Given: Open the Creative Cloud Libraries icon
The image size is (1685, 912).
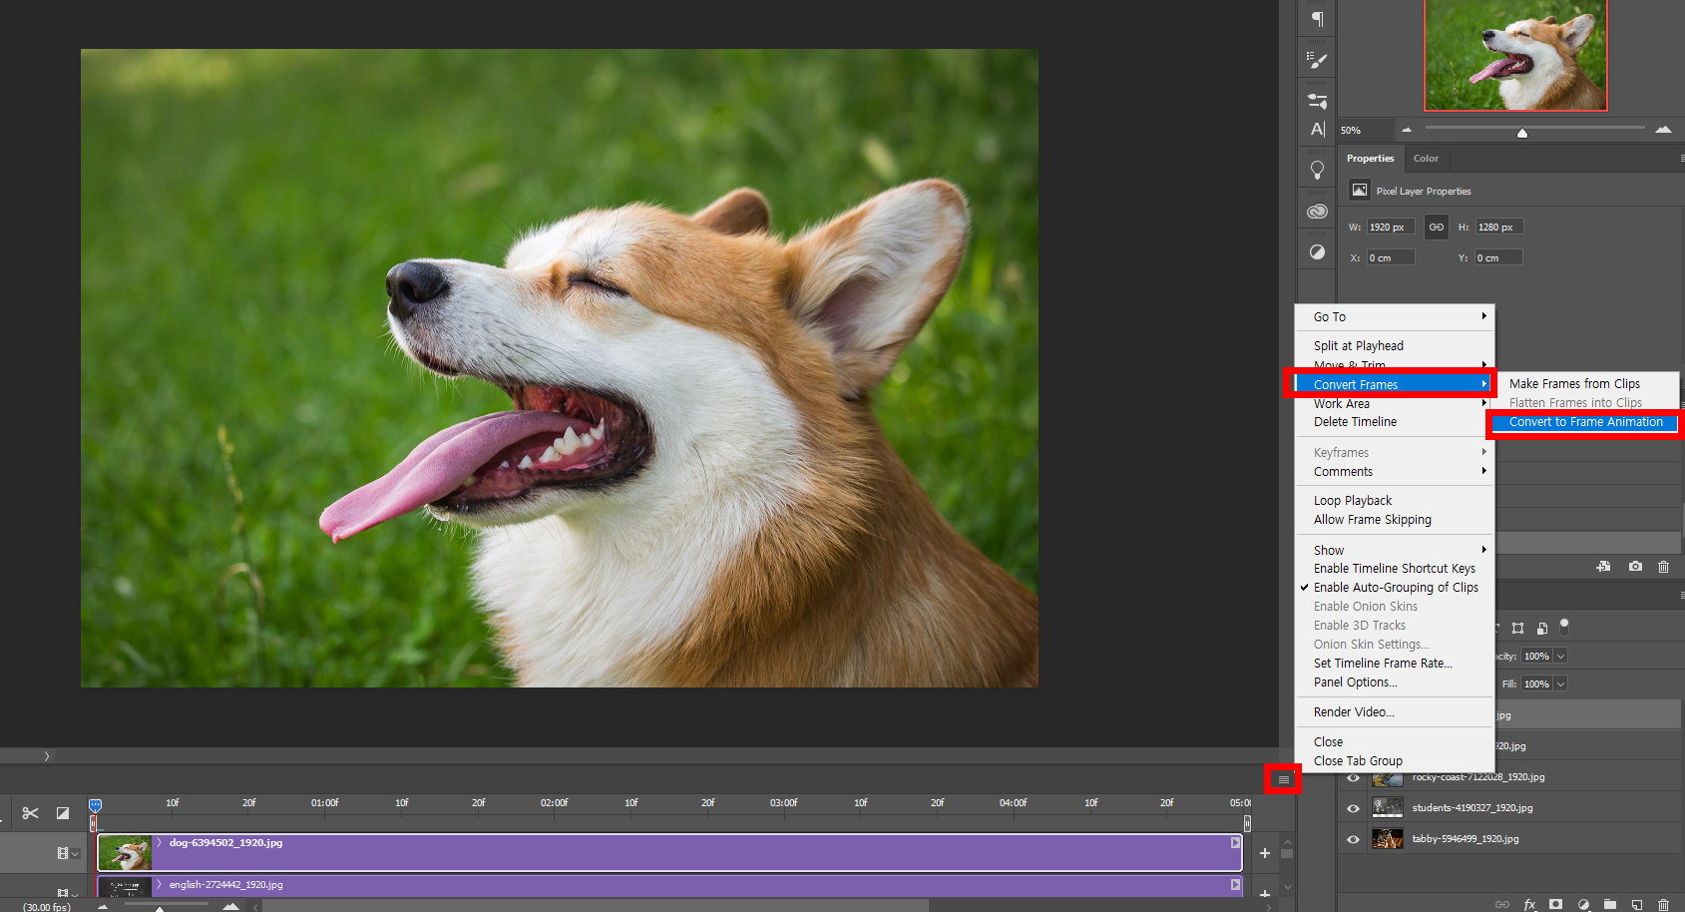Looking at the screenshot, I should [x=1317, y=212].
